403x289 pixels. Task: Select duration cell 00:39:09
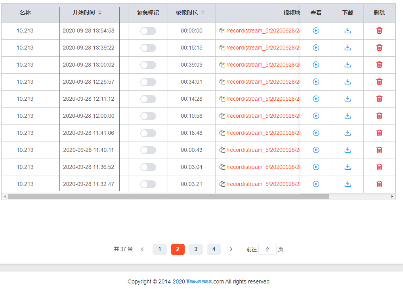(x=191, y=65)
